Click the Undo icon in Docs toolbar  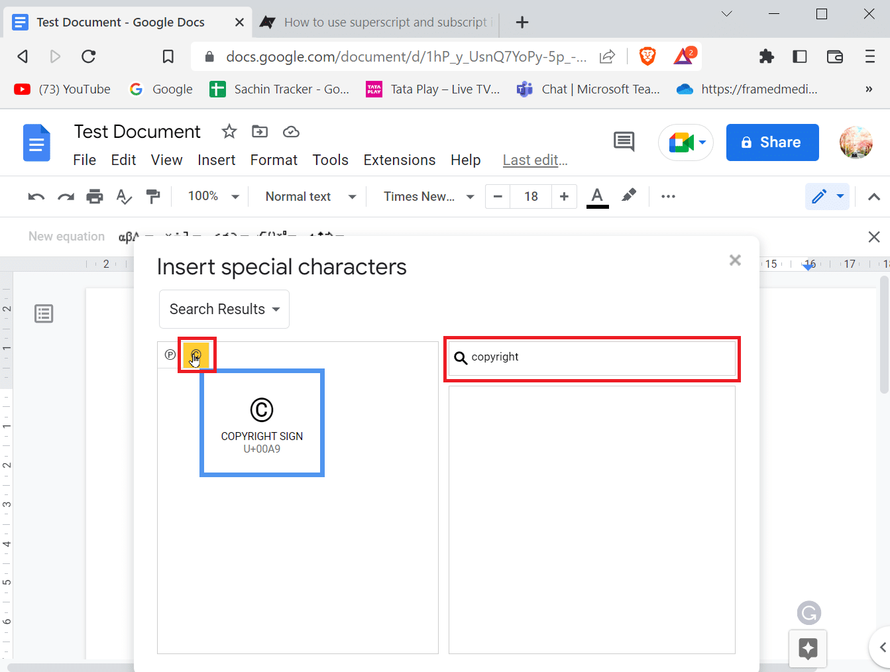36,196
